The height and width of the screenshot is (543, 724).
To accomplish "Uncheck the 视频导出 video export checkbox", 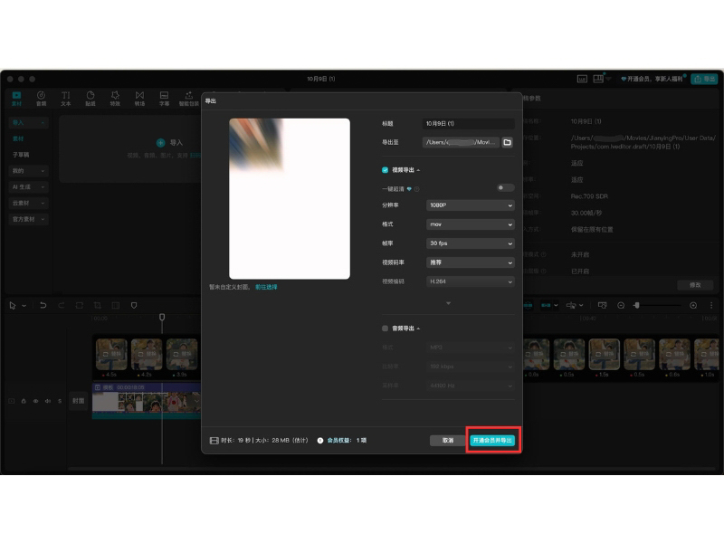I will [386, 169].
